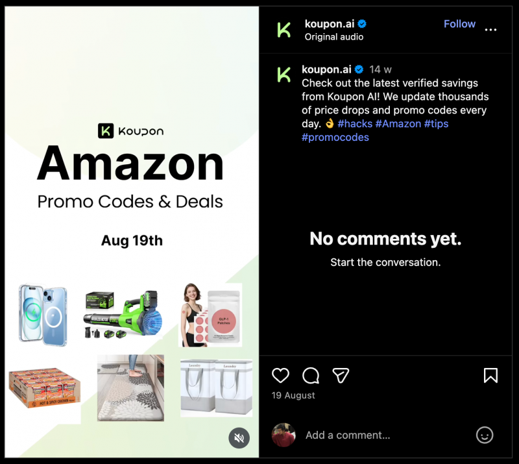Save the post with the bookmark icon
The height and width of the screenshot is (464, 519).
click(490, 376)
